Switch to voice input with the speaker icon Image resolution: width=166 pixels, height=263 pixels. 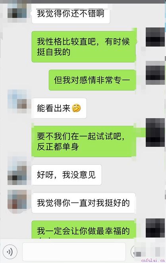click(10, 251)
